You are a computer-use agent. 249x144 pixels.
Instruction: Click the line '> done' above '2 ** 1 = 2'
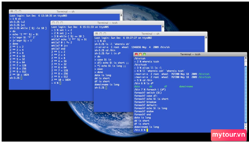pos(14,44)
